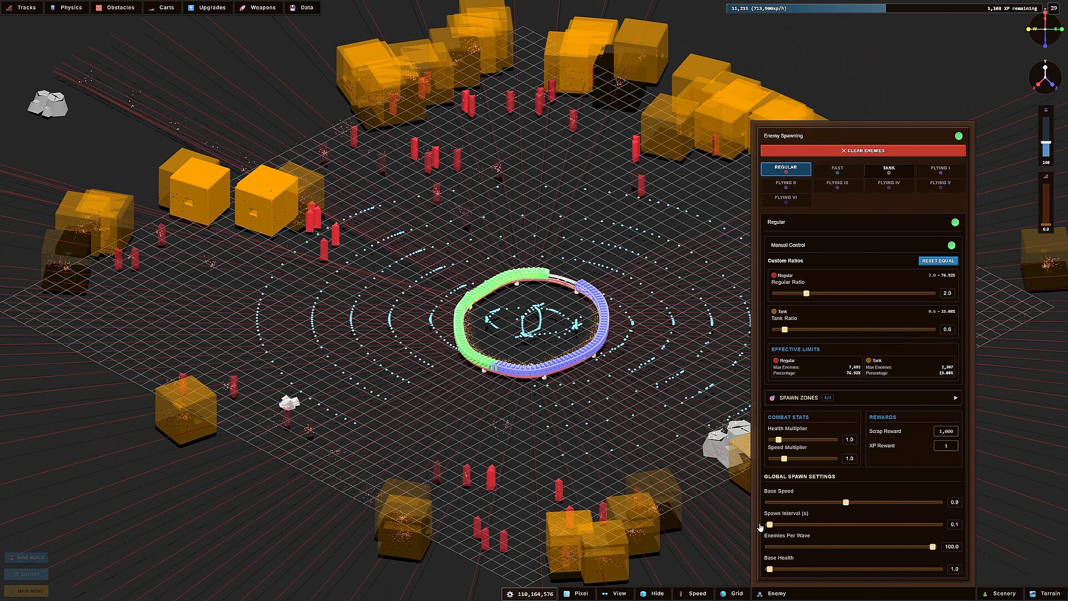Image resolution: width=1068 pixels, height=601 pixels.
Task: Open the Tracks menu icon
Action: pyautogui.click(x=9, y=8)
